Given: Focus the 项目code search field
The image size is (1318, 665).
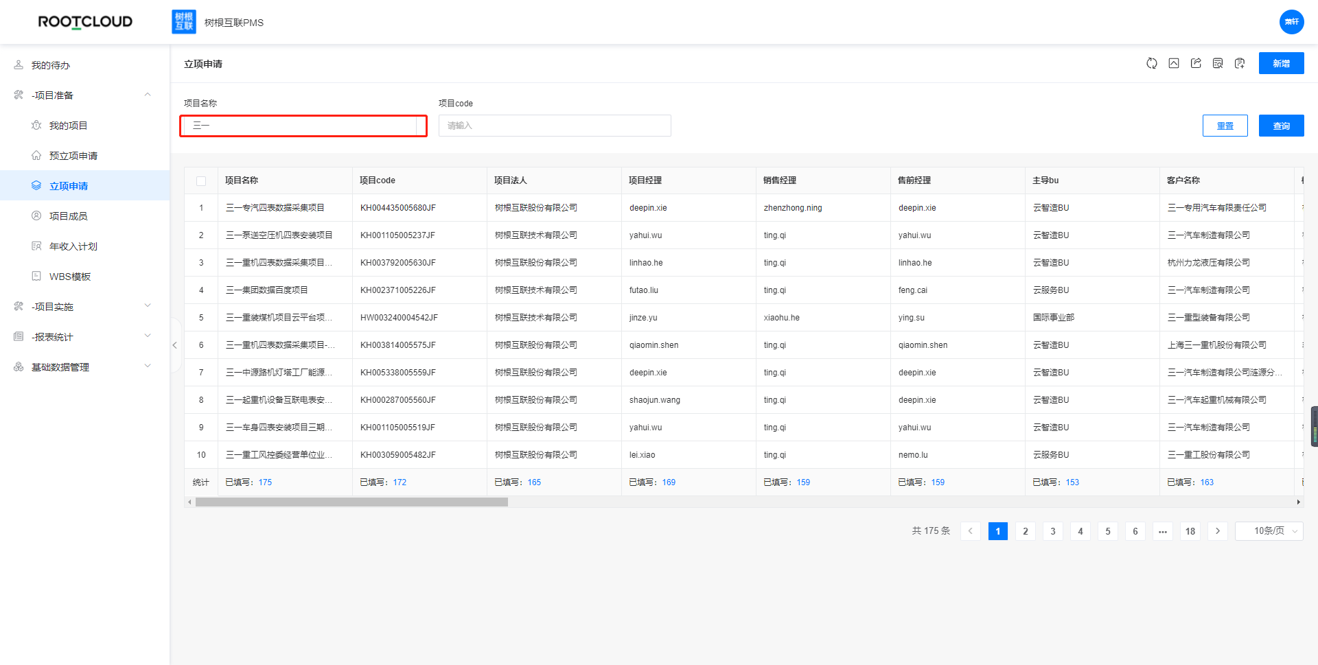Looking at the screenshot, I should coord(555,126).
